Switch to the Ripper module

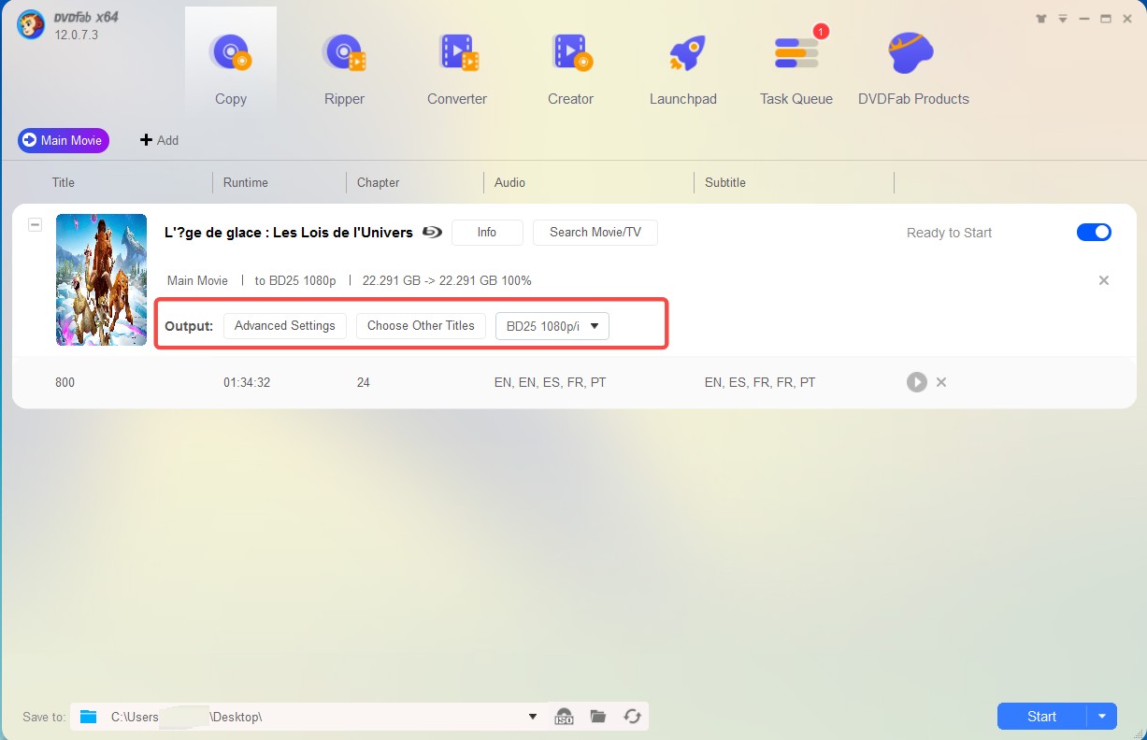point(344,70)
